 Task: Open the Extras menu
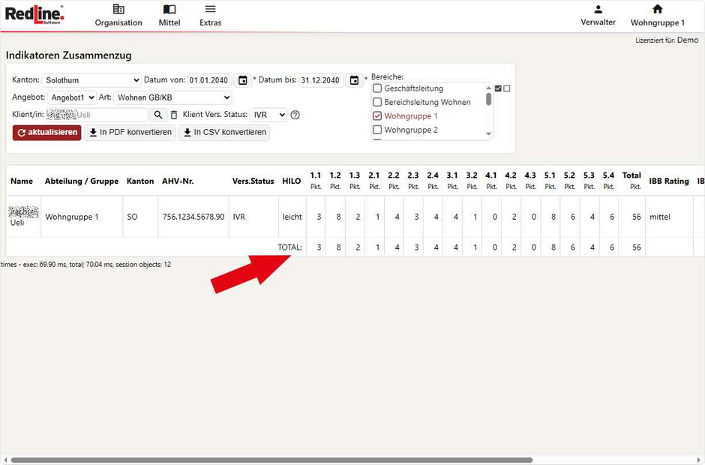coord(210,15)
